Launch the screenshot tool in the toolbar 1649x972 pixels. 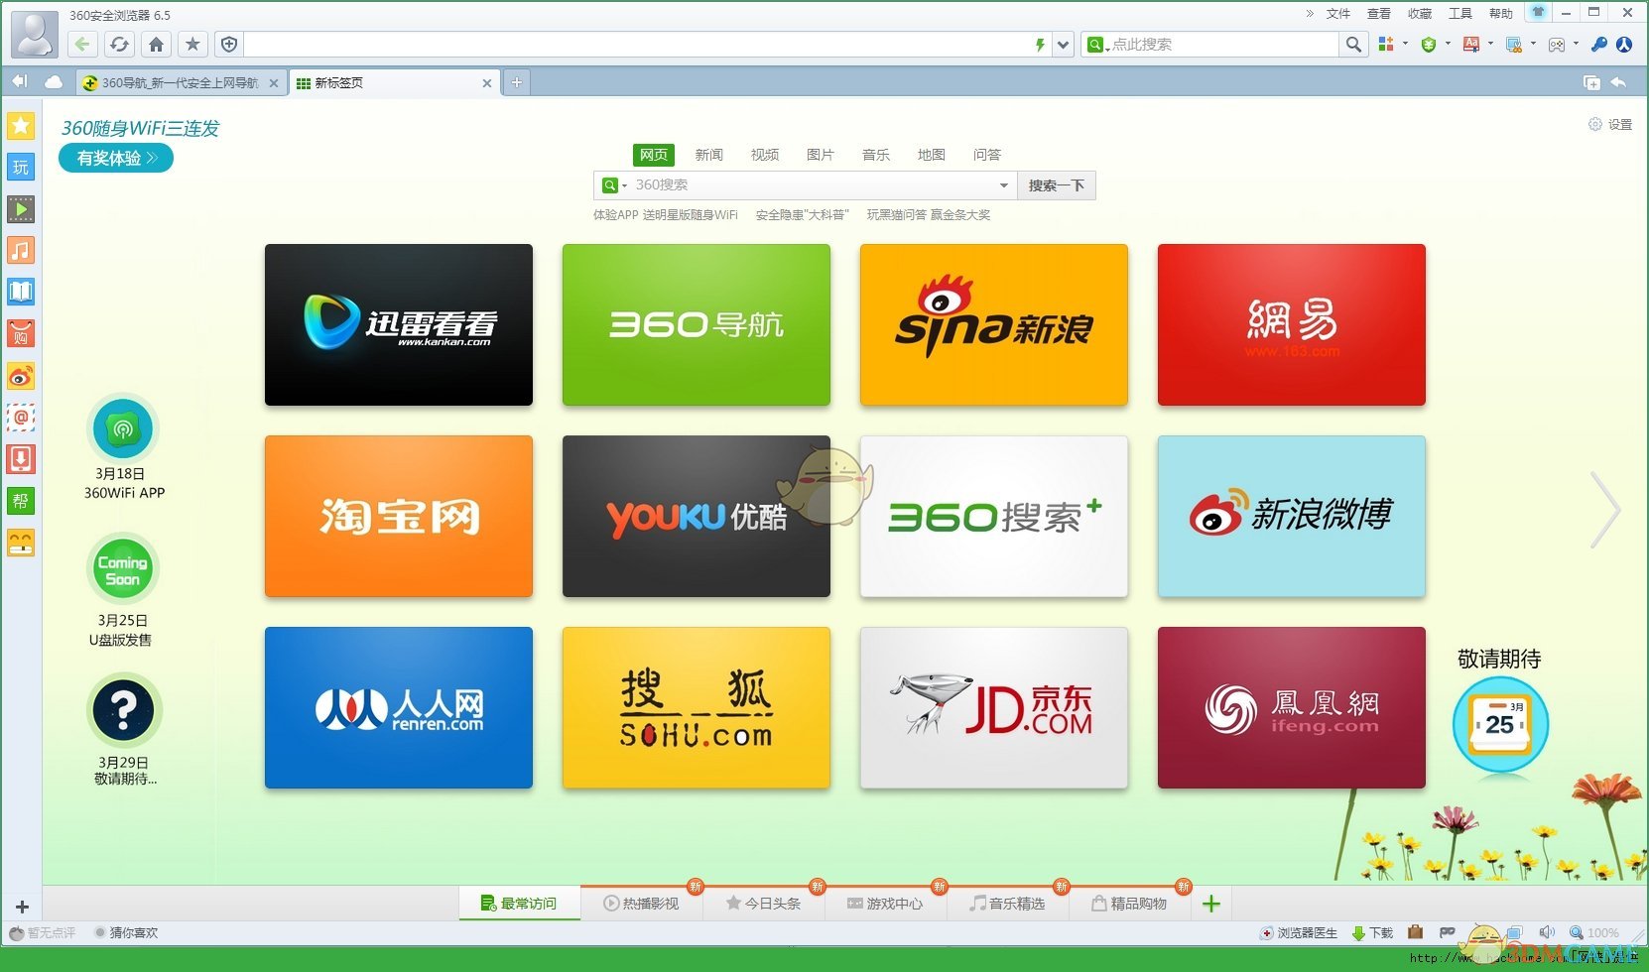coord(1515,44)
